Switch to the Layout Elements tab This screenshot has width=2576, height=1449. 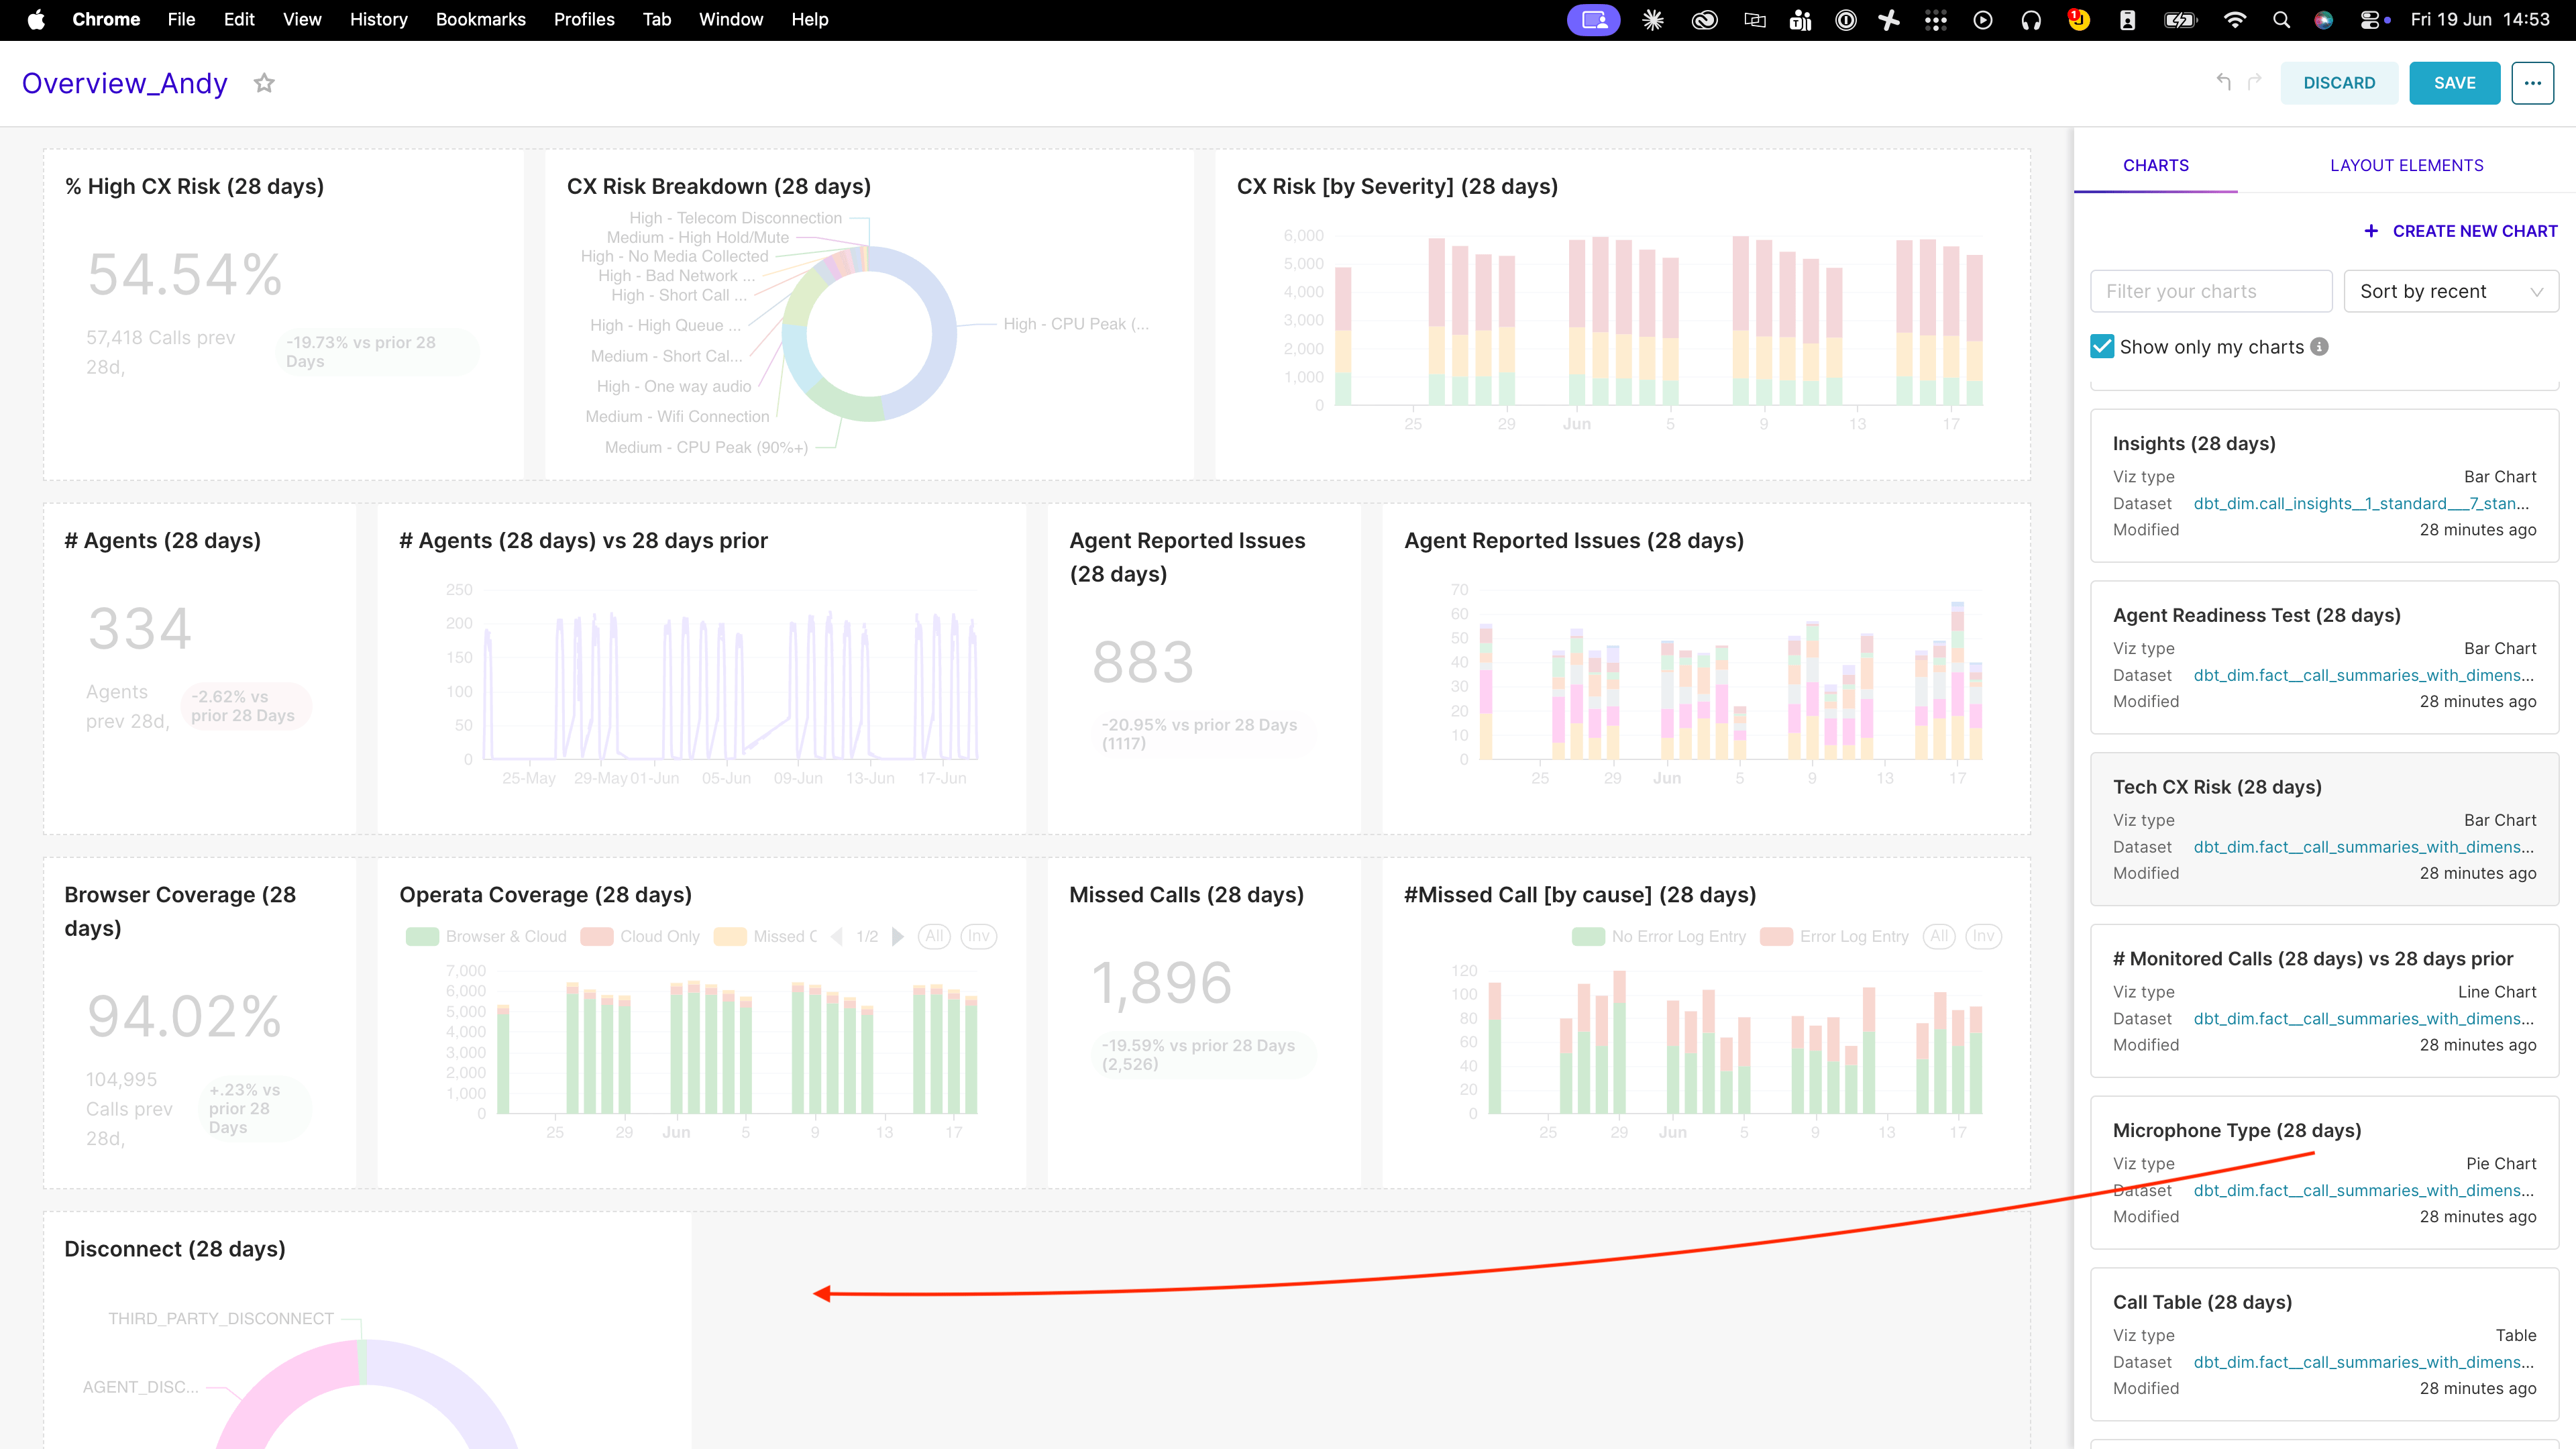[x=2406, y=165]
